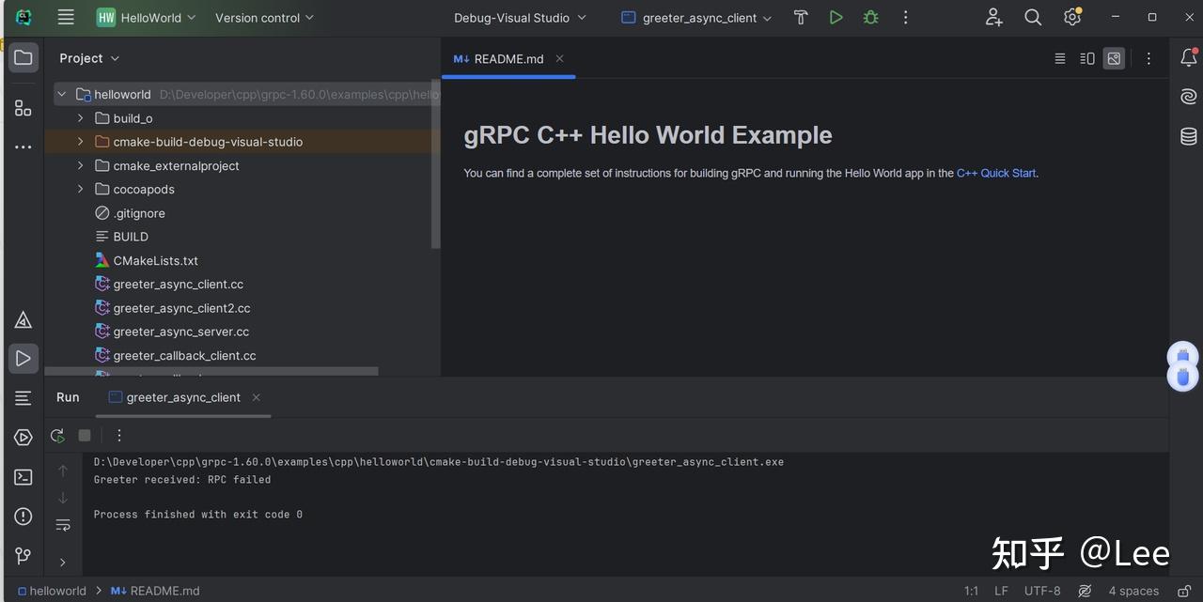Switch markdown to editor-only view
Viewport: 1203px width, 602px height.
click(x=1060, y=58)
